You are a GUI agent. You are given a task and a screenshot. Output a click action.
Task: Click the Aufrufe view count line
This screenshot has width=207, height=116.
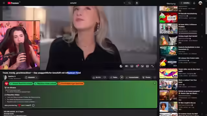click(x=14, y=111)
